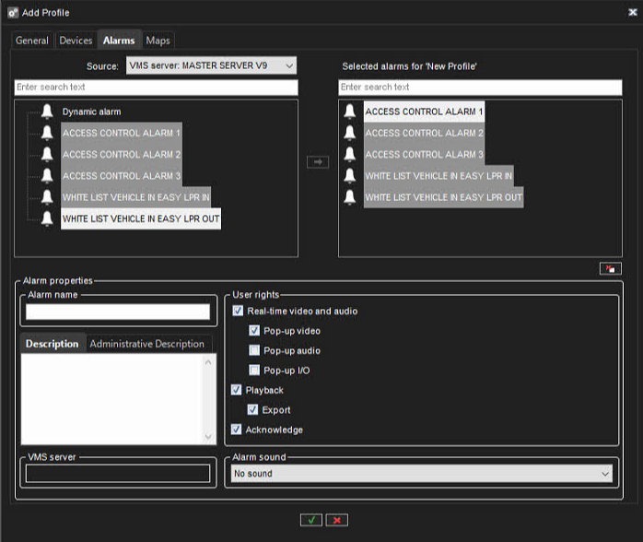643x542 pixels.
Task: Disable Real-time video and audio checkbox
Action: (238, 312)
